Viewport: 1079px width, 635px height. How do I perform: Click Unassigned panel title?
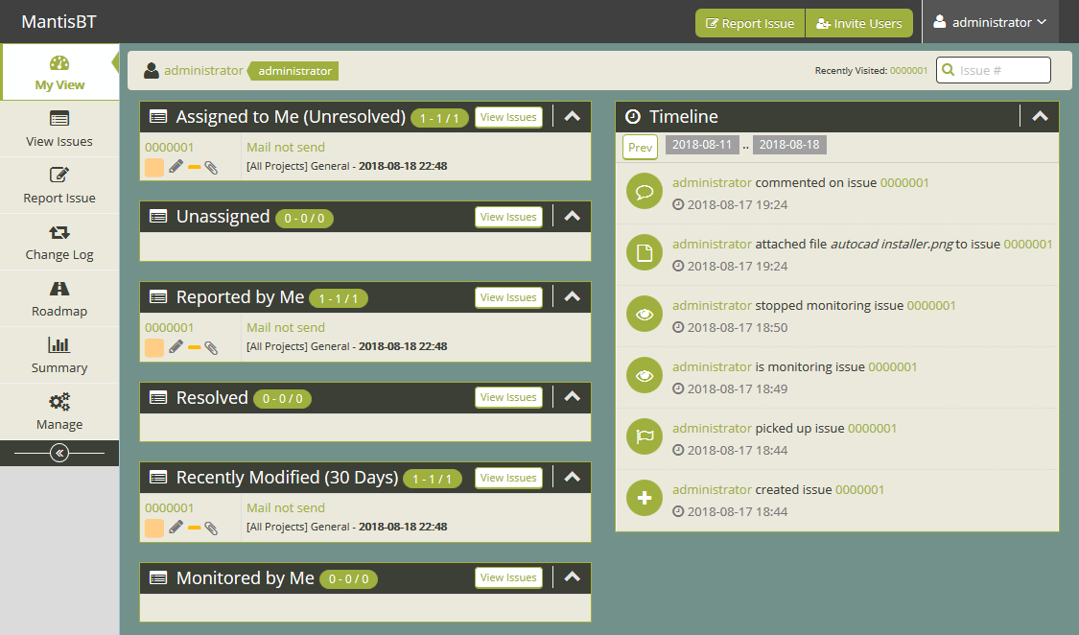pos(223,217)
